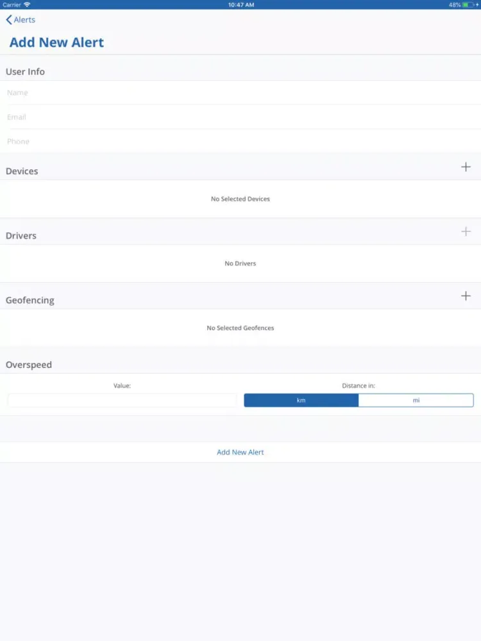Image resolution: width=481 pixels, height=641 pixels.
Task: Click the Carrier status text
Action: [12, 5]
